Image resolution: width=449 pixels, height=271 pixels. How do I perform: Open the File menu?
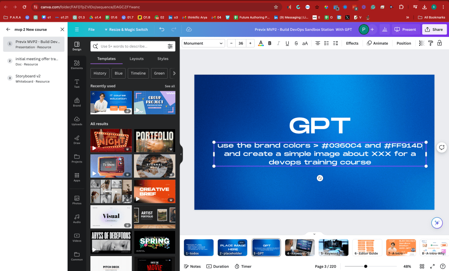91,29
